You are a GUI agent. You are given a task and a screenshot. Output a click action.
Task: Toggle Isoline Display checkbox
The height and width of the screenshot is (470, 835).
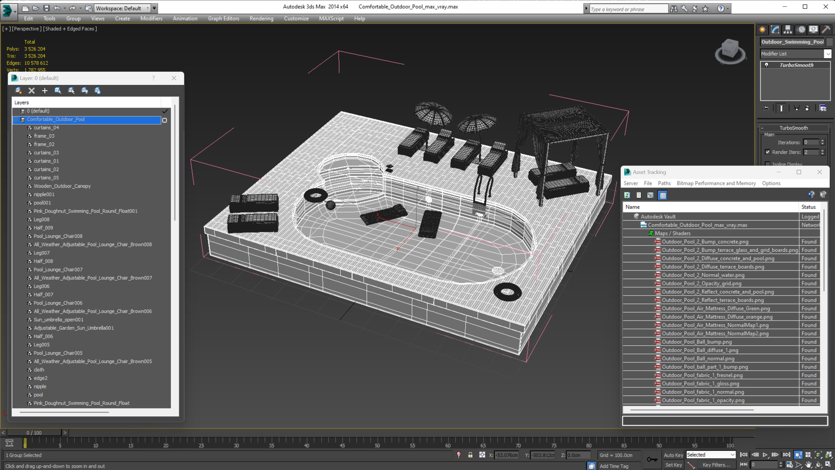point(768,164)
